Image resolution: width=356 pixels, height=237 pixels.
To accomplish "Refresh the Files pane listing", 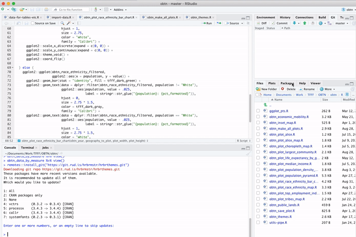I will coord(352,89).
